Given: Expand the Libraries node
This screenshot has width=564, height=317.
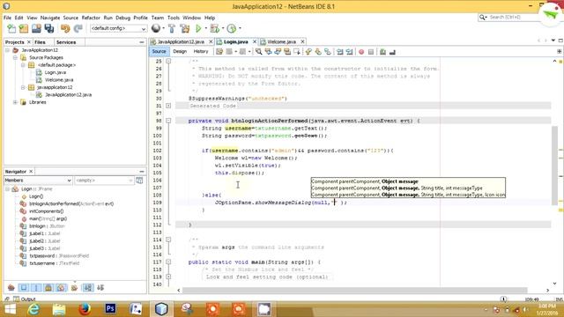Looking at the screenshot, I should pos(15,102).
